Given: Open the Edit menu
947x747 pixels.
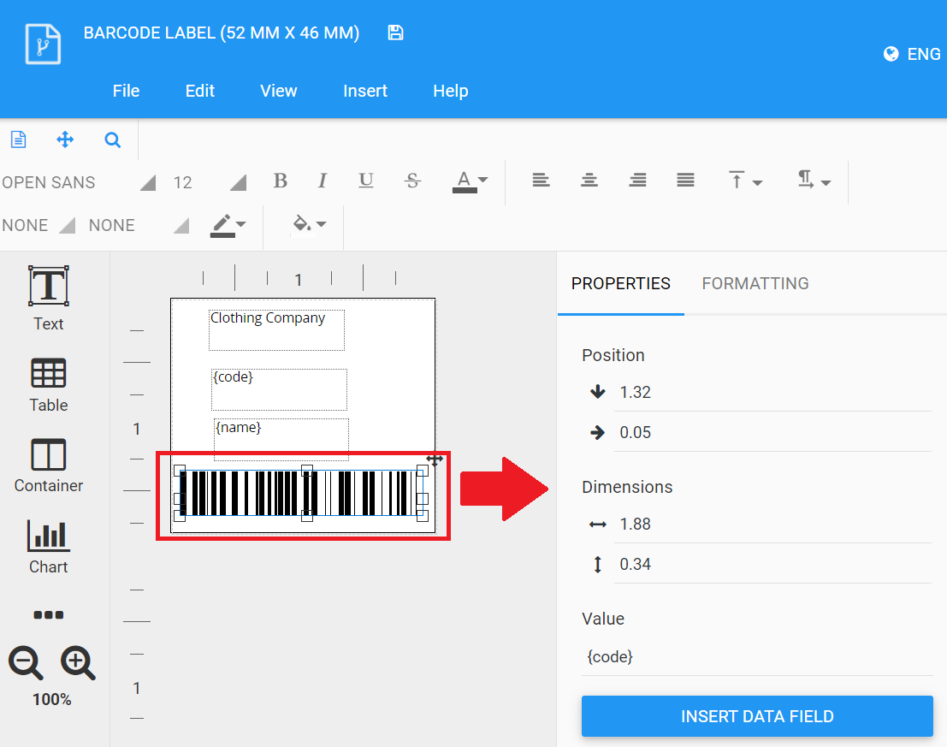Looking at the screenshot, I should pos(200,91).
